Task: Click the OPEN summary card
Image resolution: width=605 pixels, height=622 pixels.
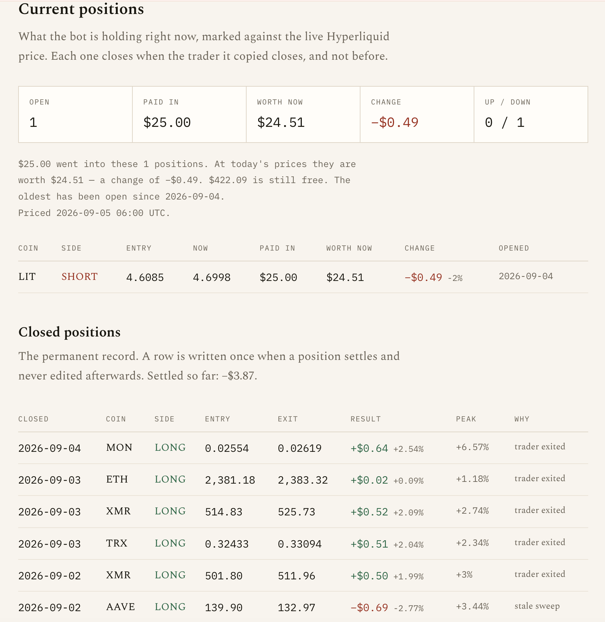Action: pyautogui.click(x=75, y=115)
